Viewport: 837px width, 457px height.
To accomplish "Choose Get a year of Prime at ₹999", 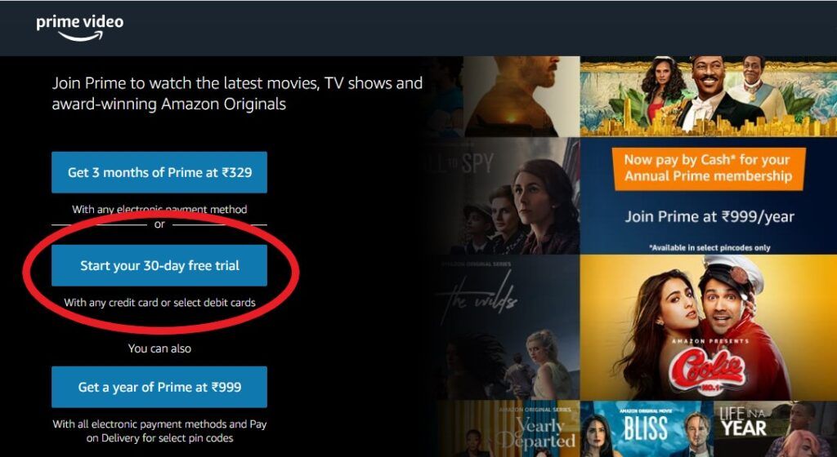I will [x=159, y=387].
